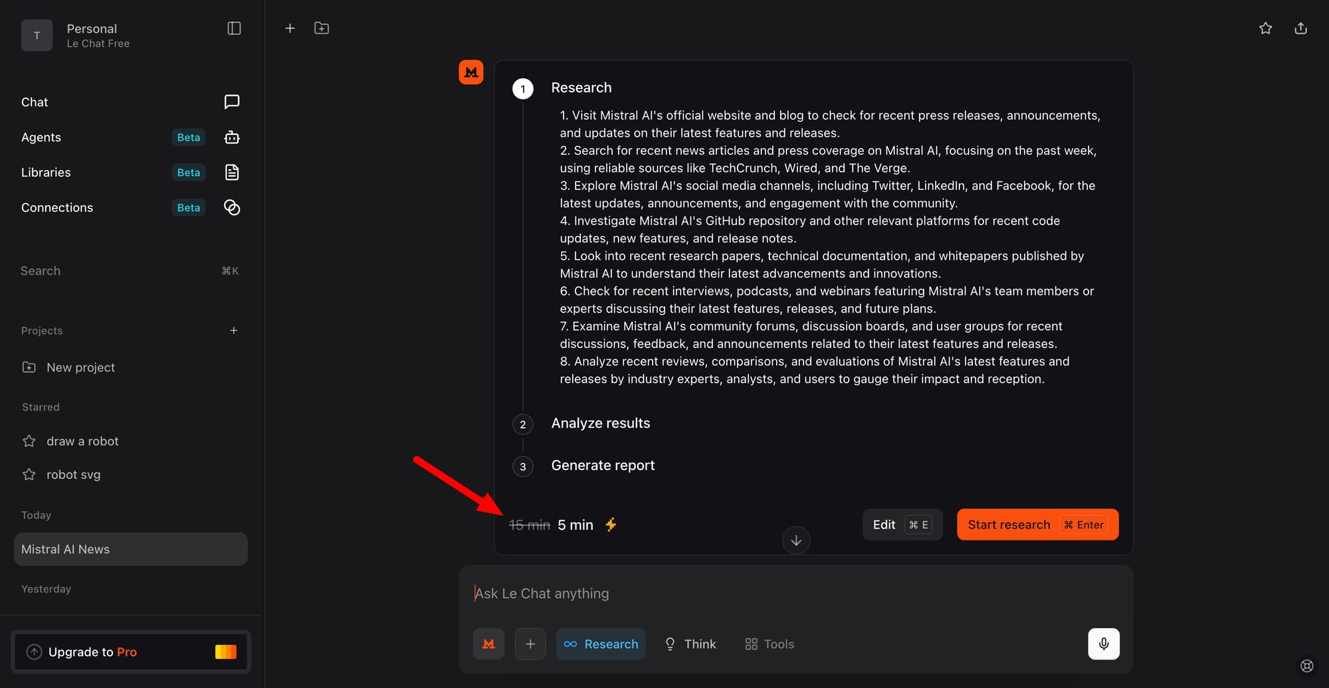Attach a file with plus button

point(530,644)
